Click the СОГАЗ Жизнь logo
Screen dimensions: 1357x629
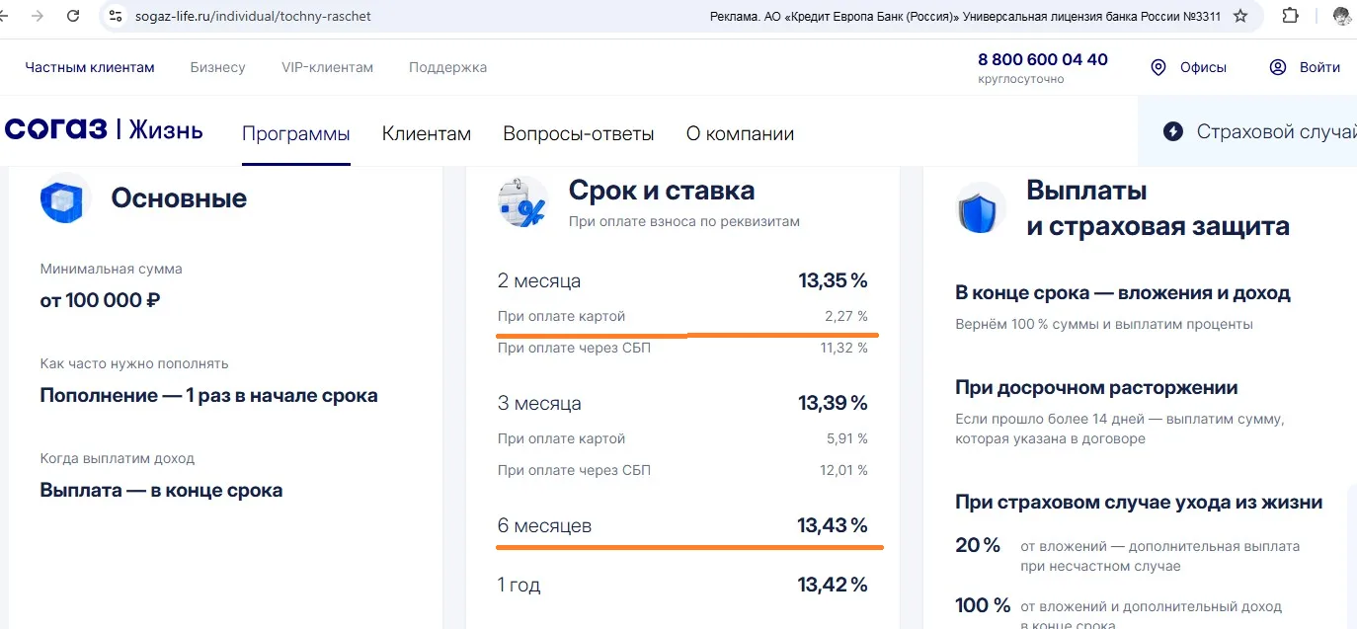[104, 129]
